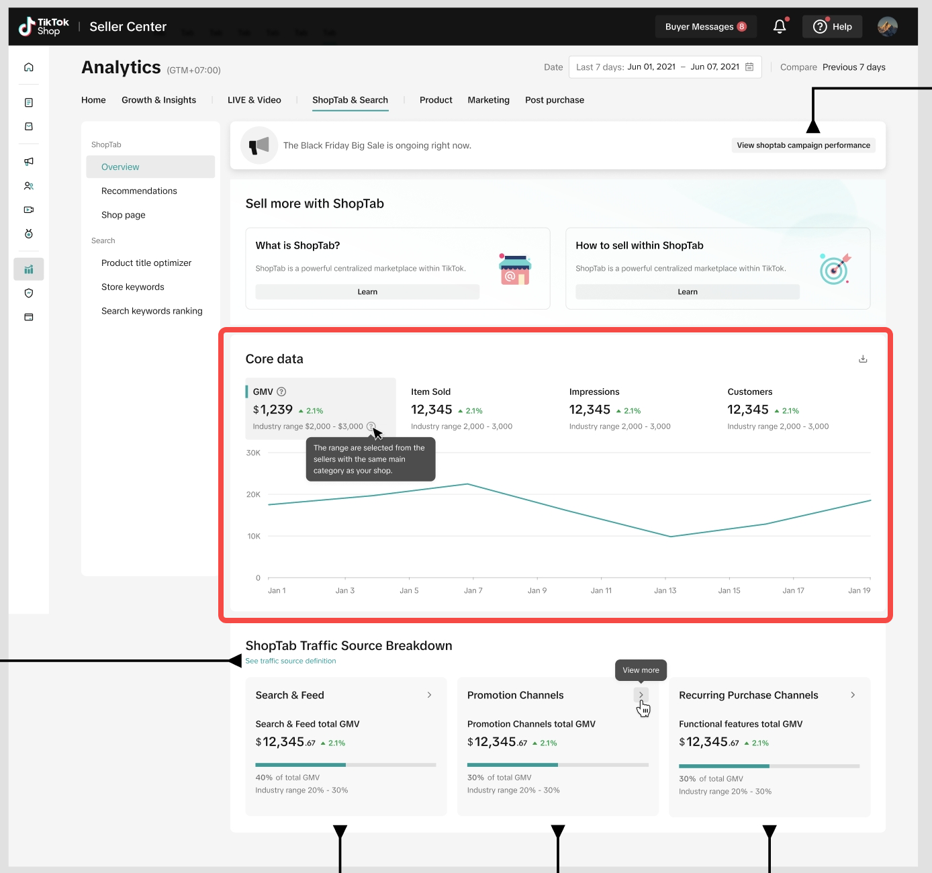The image size is (932, 873).
Task: Open the user profile avatar
Action: click(x=888, y=27)
